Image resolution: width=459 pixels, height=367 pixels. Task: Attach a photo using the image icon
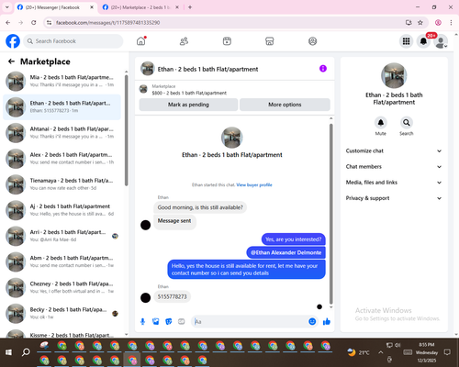[156, 321]
